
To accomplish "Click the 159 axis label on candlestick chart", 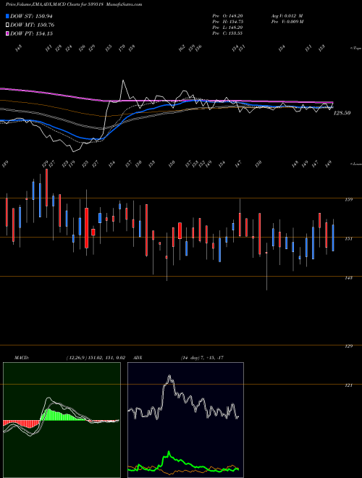I will coord(349,200).
